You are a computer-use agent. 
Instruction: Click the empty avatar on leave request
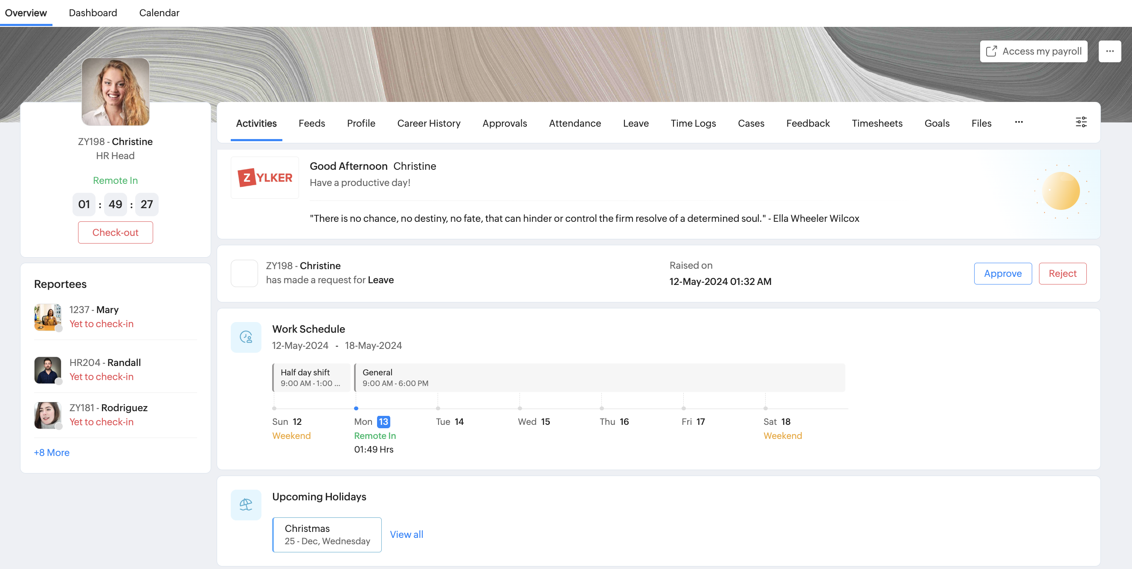(244, 273)
